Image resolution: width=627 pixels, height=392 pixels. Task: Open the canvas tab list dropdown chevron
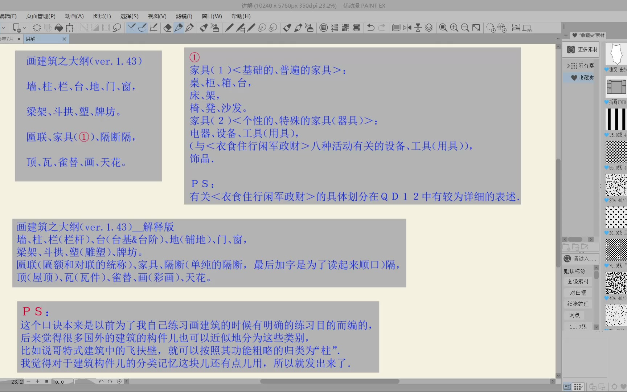[558, 38]
